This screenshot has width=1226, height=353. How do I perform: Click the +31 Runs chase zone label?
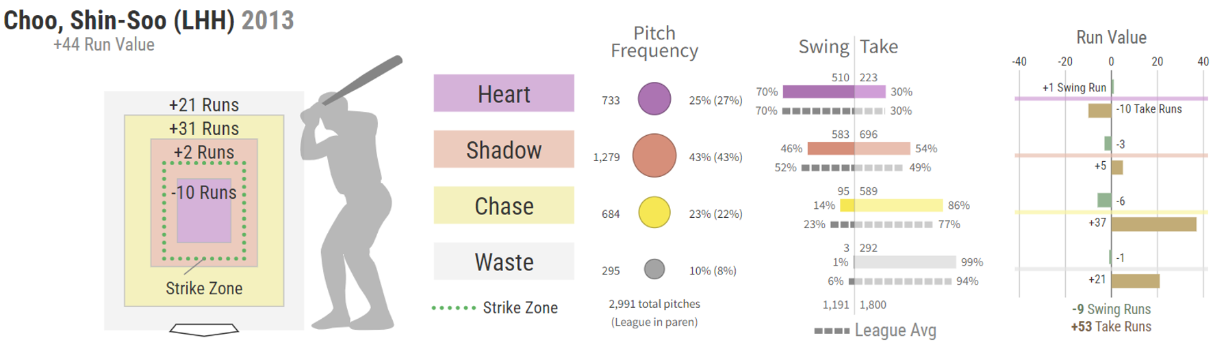[x=204, y=128]
